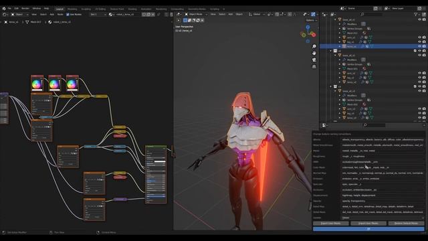Click the Scene selector icon in top bar
Viewport: 428px width, 241px height.
[342, 9]
